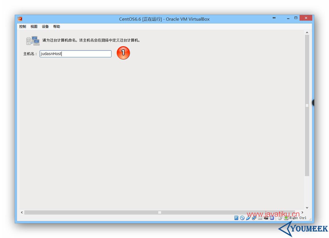Open the 帮助 menu

(56, 27)
